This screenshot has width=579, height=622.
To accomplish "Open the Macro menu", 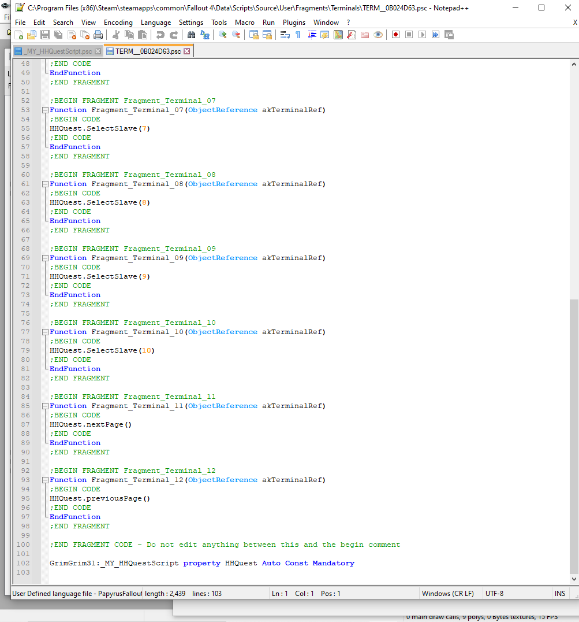I will coord(245,23).
